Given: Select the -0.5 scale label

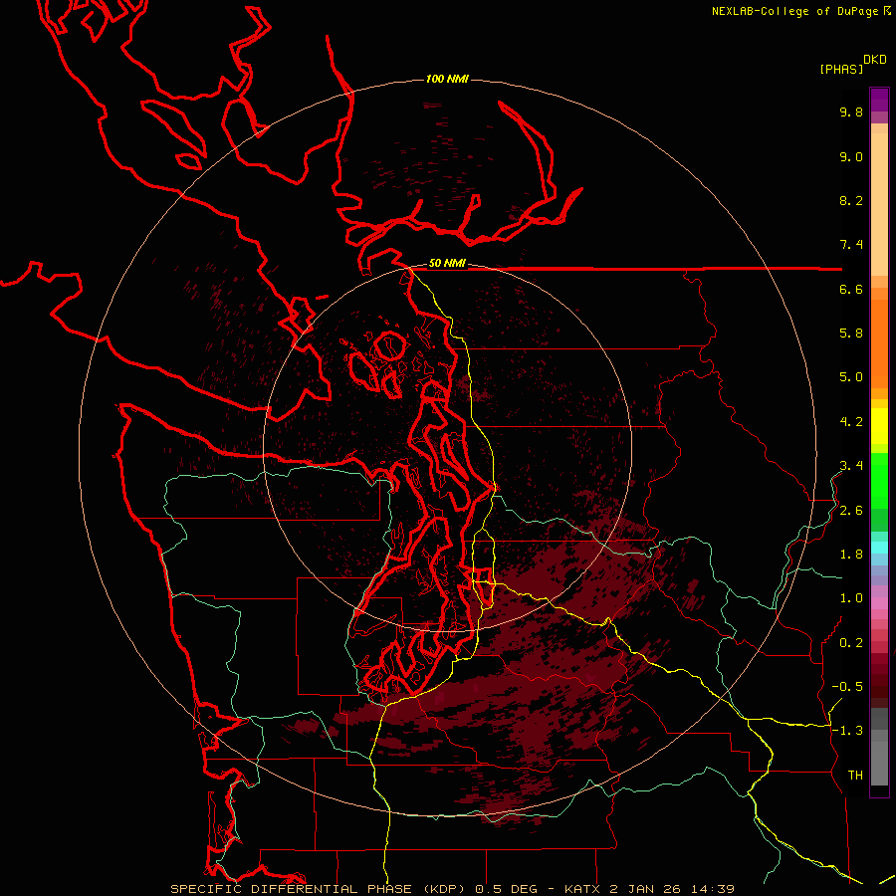Looking at the screenshot, I should (x=847, y=687).
